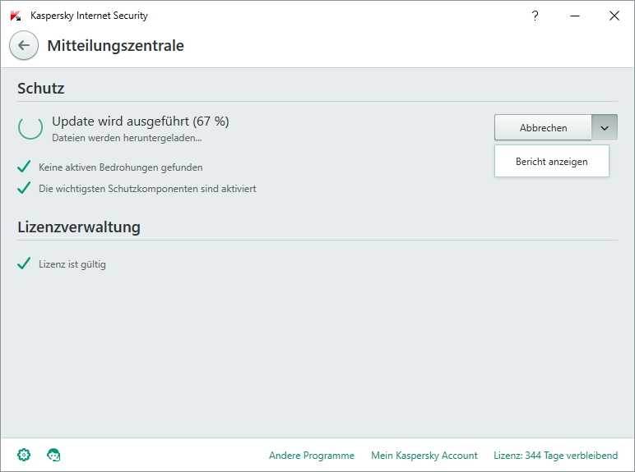Open support via the headset face icon
This screenshot has width=635, height=472.
tap(53, 455)
